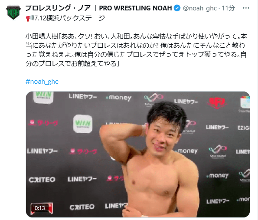Play the backstage video thumbnail

click(138, 154)
